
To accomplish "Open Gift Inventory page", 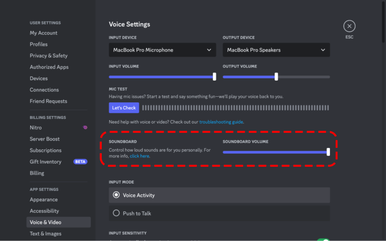I will pyautogui.click(x=45, y=161).
